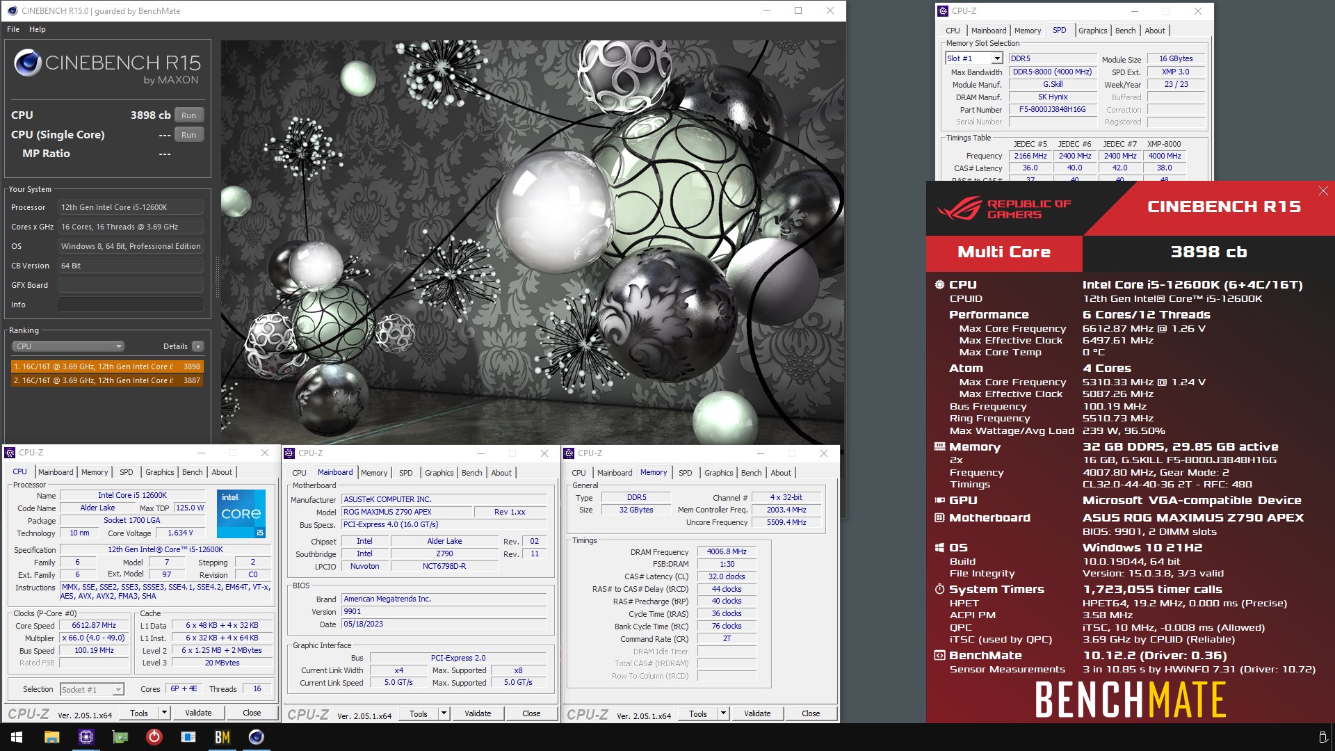
Task: Click DRAM Frequency 4006.8 MHz value
Action: click(x=727, y=552)
